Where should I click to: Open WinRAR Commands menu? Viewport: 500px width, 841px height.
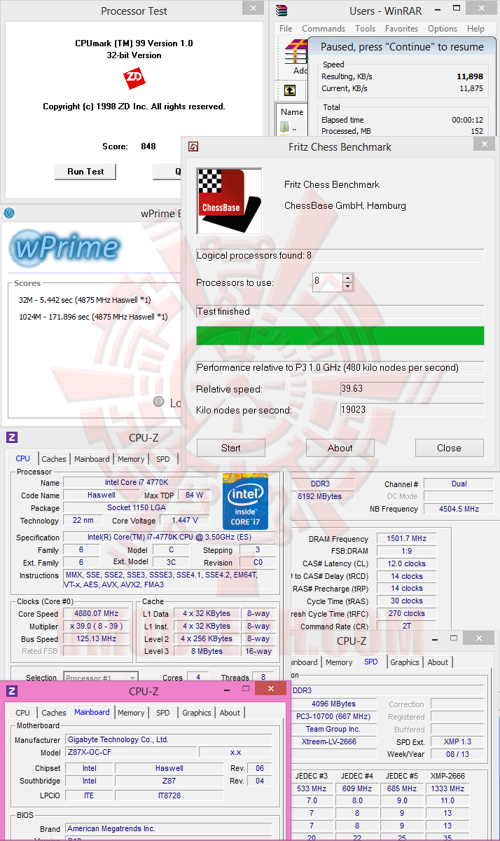point(324,29)
